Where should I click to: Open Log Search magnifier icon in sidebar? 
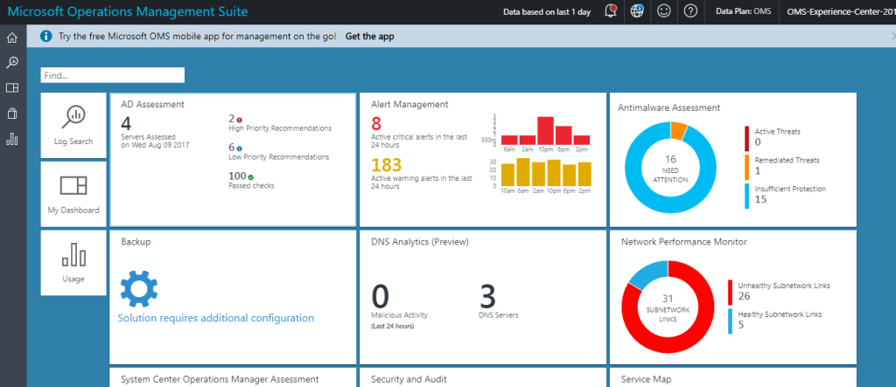click(x=12, y=63)
